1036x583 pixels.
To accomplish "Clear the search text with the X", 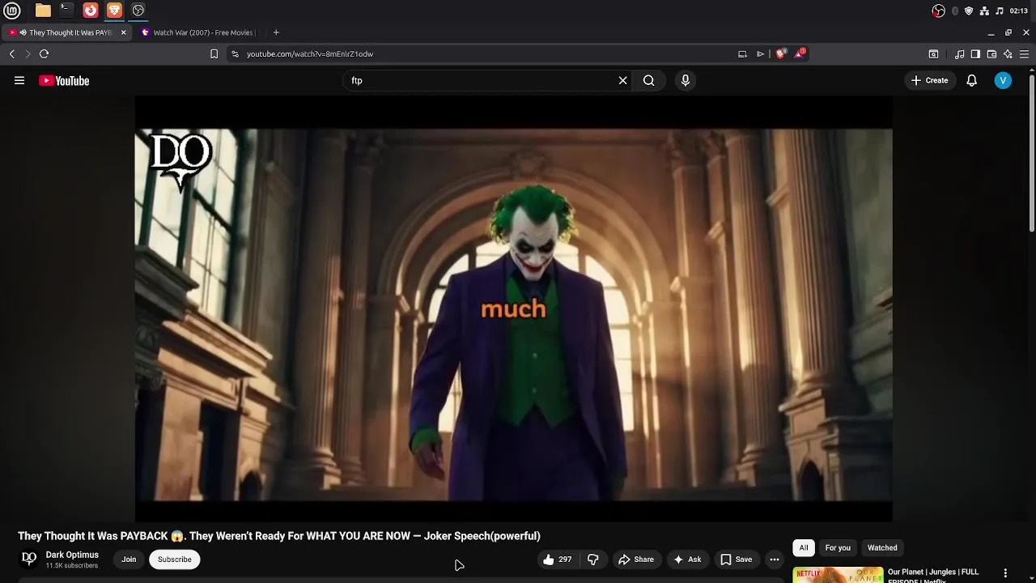I will click(622, 80).
